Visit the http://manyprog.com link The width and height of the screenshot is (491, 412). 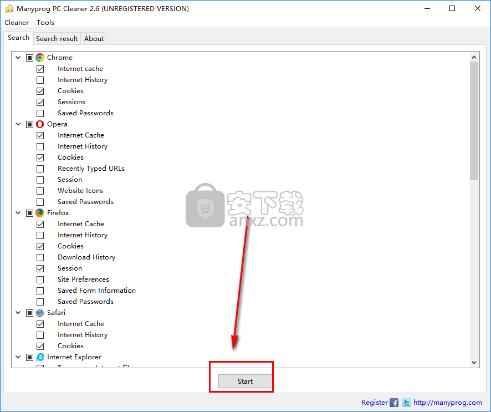tap(447, 403)
